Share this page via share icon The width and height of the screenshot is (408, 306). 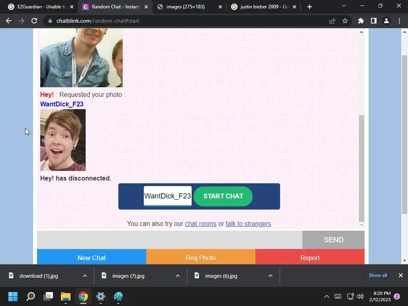(332, 21)
